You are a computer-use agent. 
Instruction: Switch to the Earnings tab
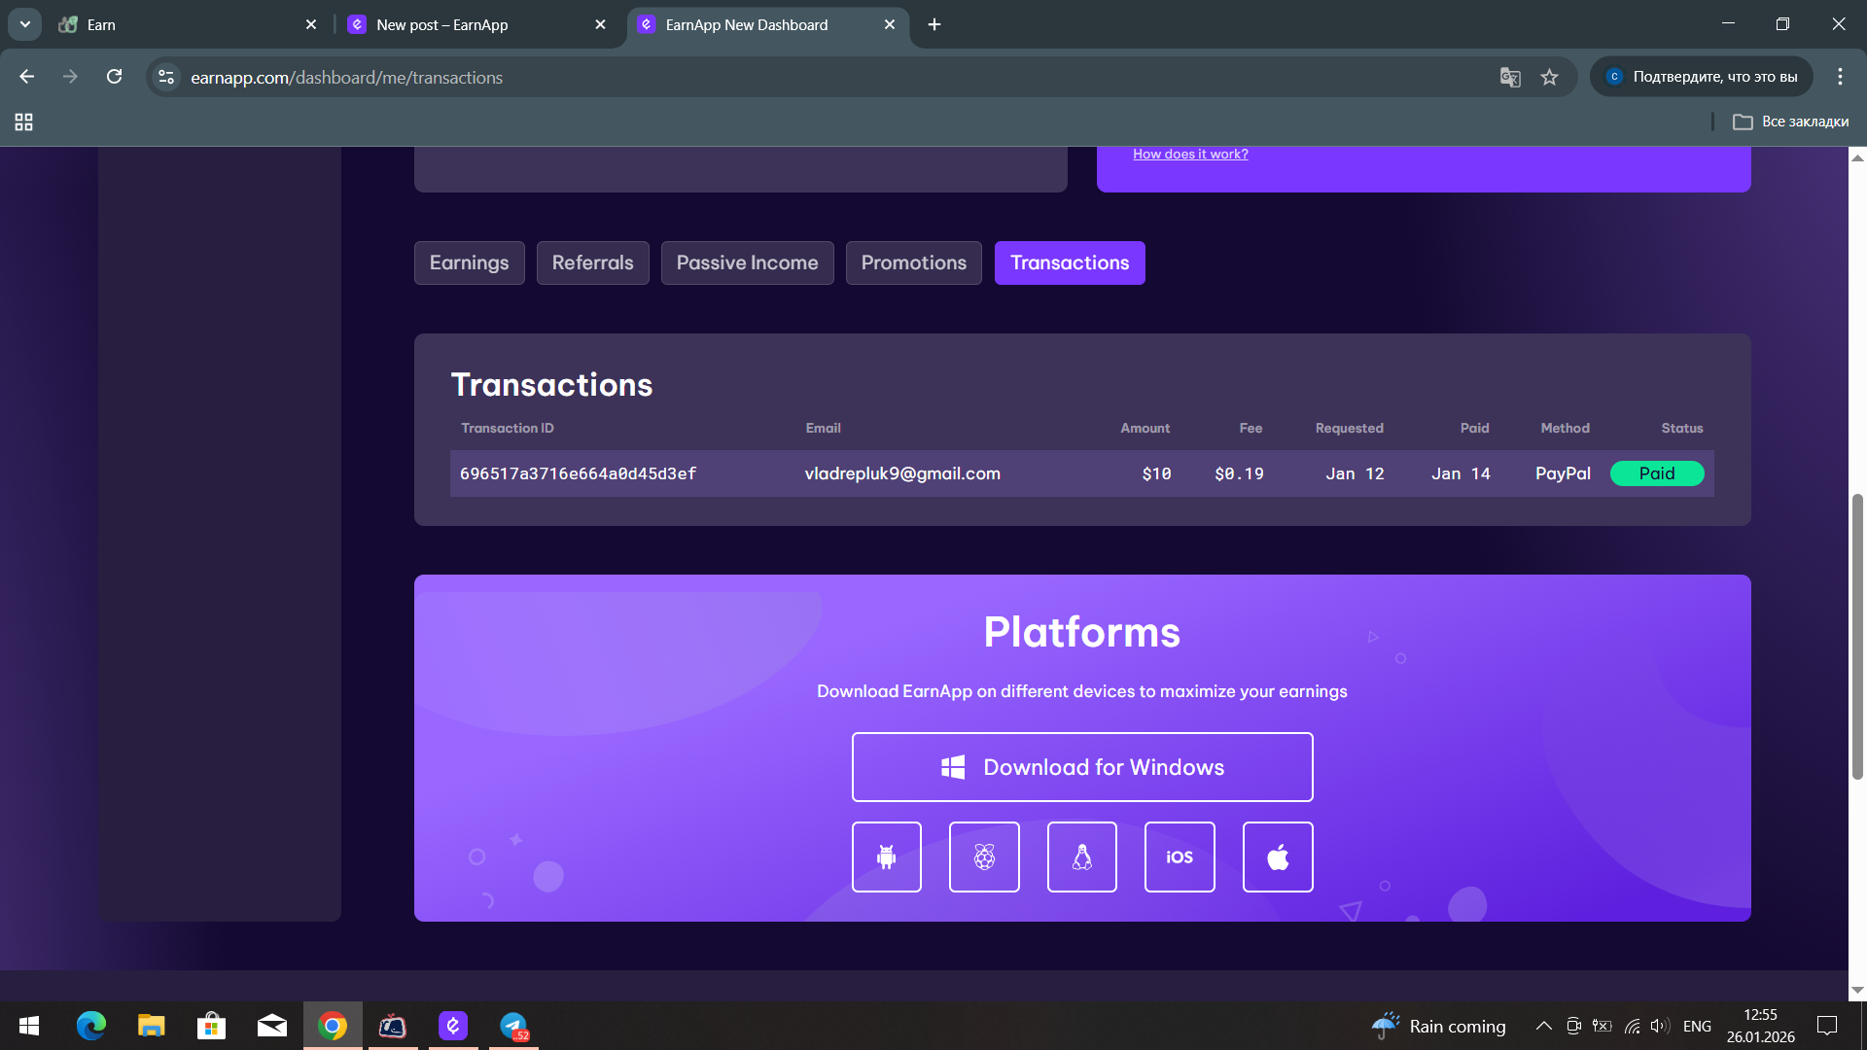469,262
